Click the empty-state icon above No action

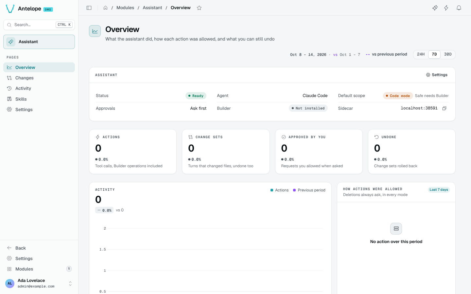pyautogui.click(x=396, y=229)
